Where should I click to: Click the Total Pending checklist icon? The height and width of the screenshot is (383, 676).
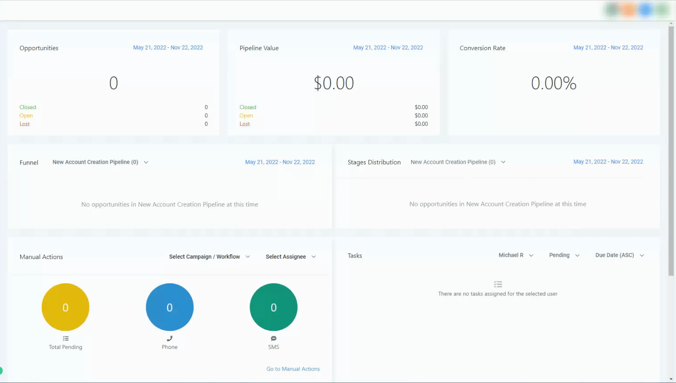66,338
